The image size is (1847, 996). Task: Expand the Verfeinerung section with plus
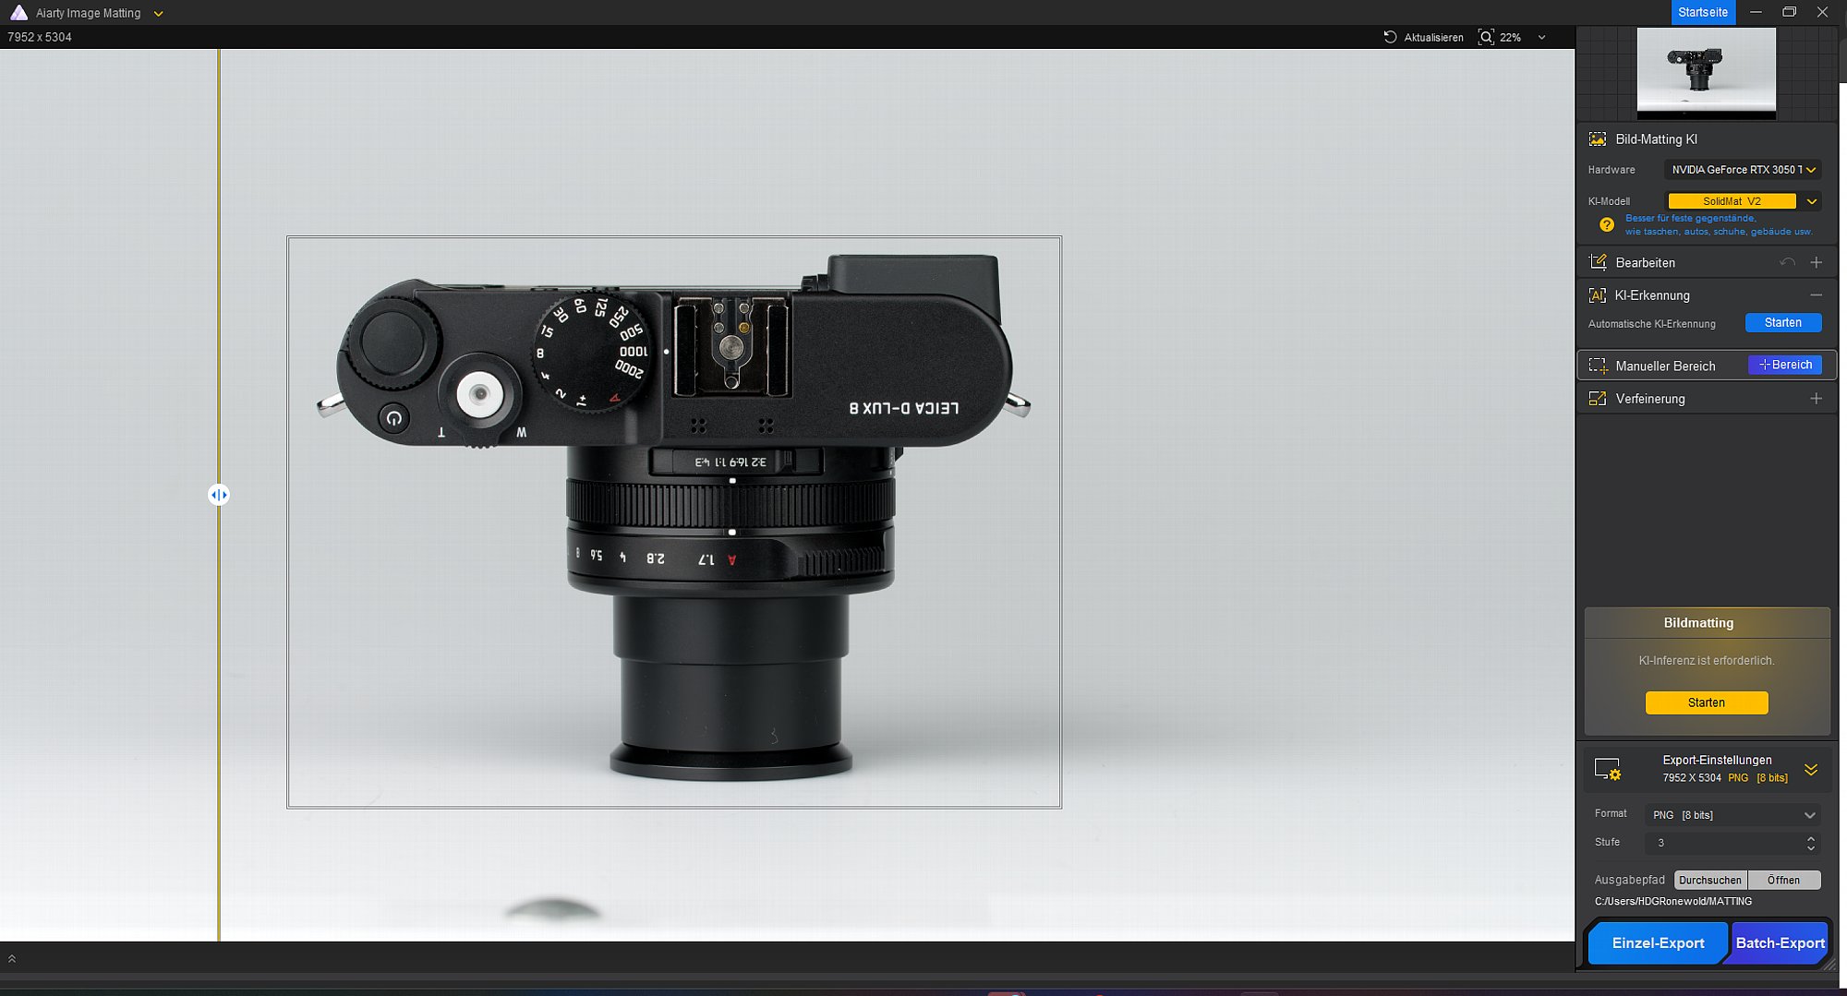pos(1817,399)
